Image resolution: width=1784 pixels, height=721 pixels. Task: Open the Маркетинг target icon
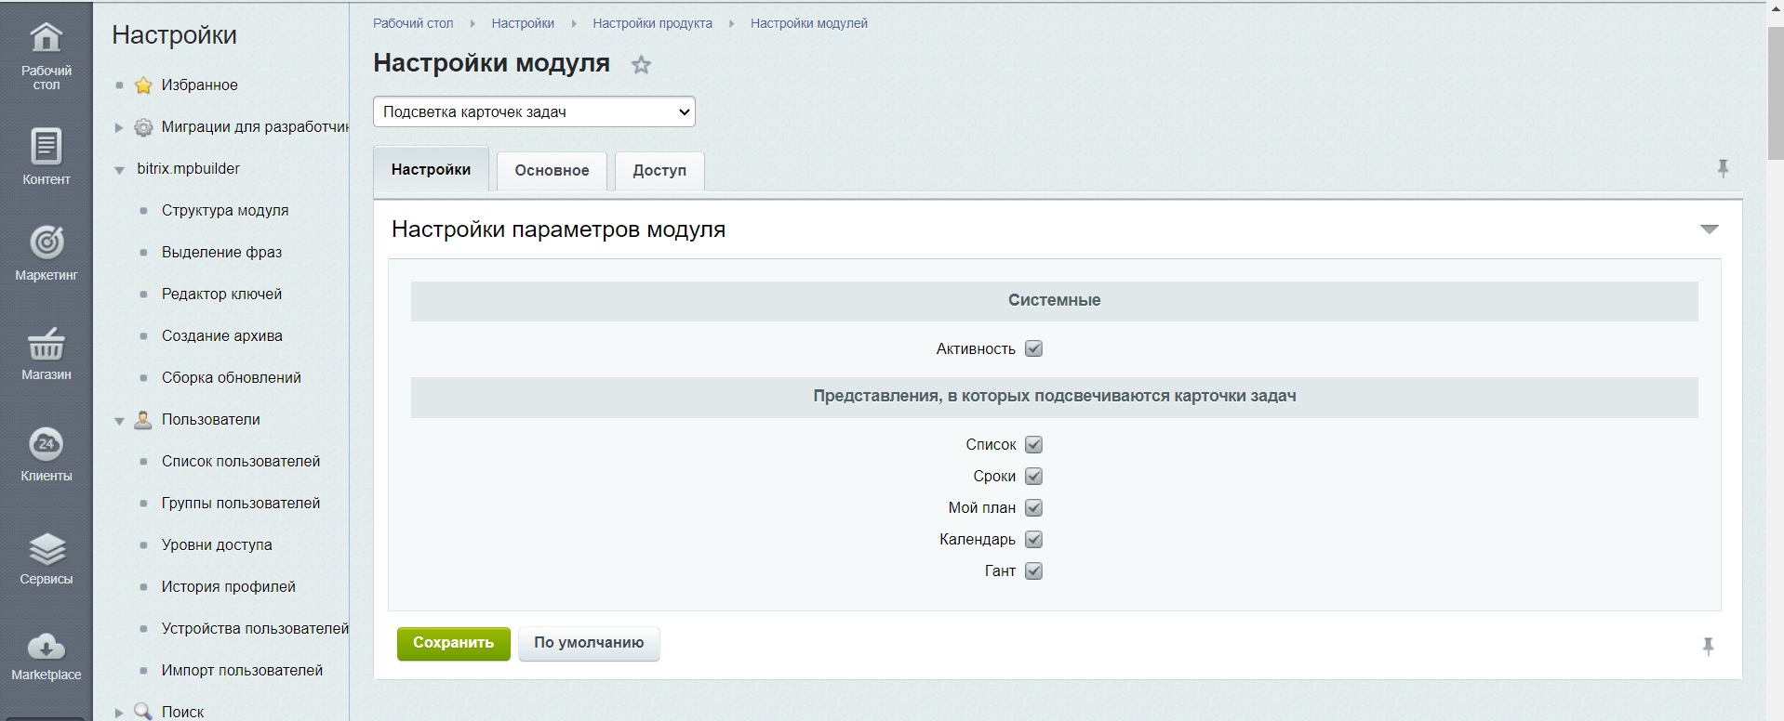46,243
